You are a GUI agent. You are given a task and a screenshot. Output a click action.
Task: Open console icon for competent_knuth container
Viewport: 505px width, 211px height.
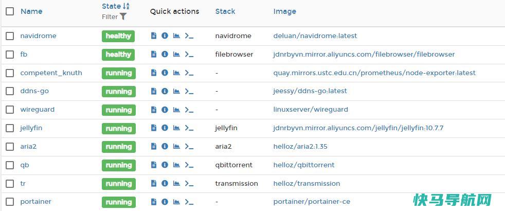[189, 73]
